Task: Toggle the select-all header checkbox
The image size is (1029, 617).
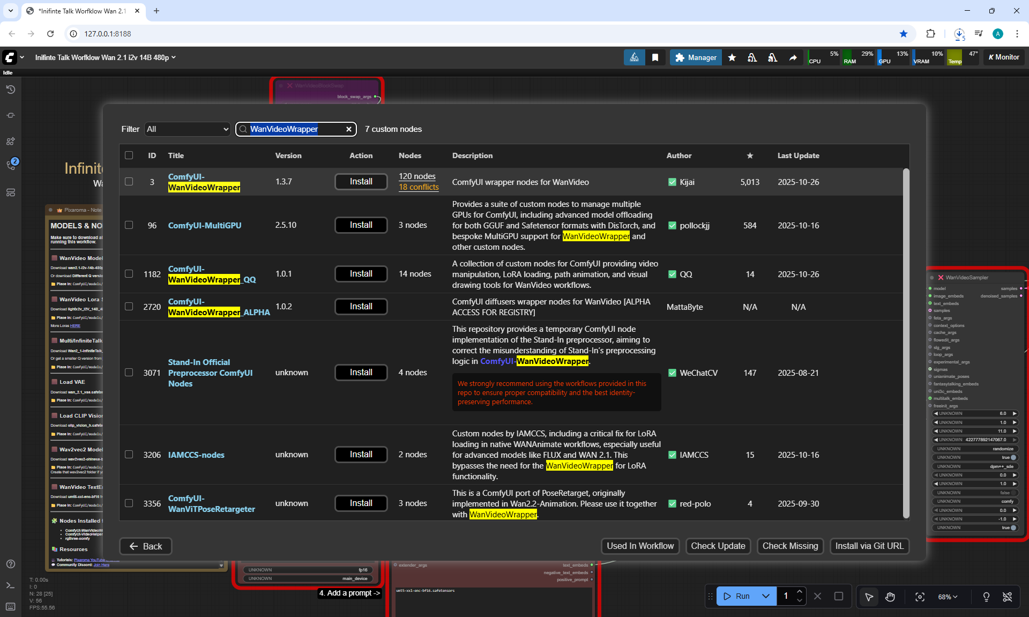Action: click(129, 155)
